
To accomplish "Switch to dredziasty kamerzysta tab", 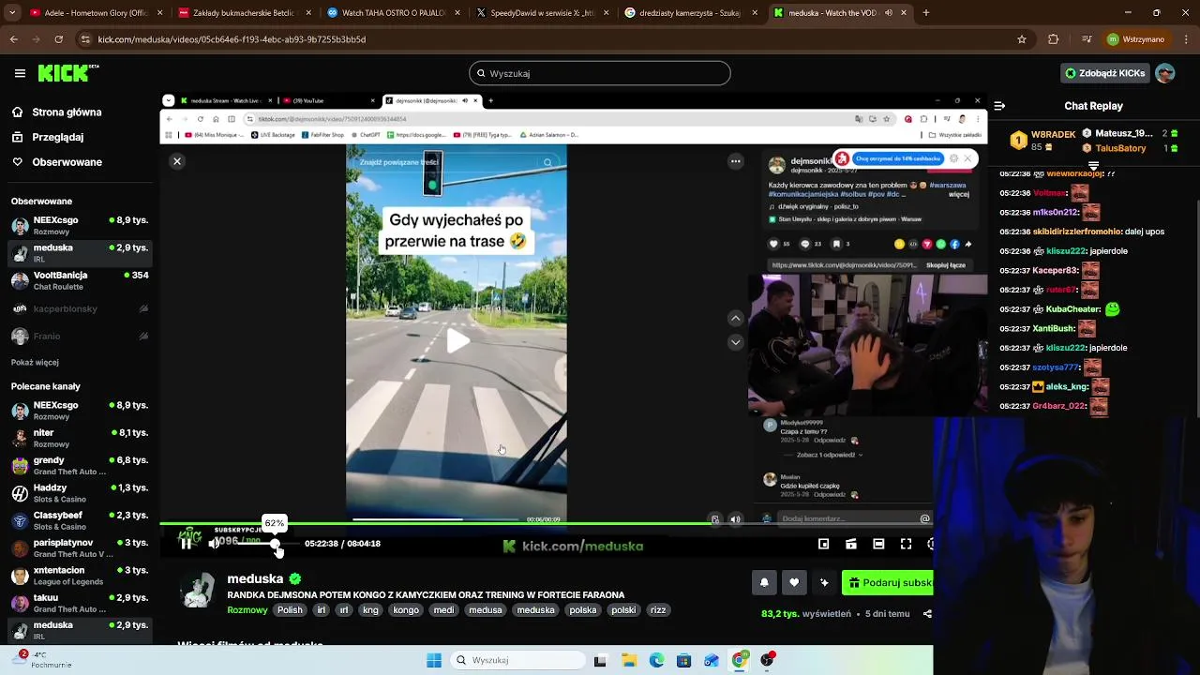I will click(x=689, y=13).
